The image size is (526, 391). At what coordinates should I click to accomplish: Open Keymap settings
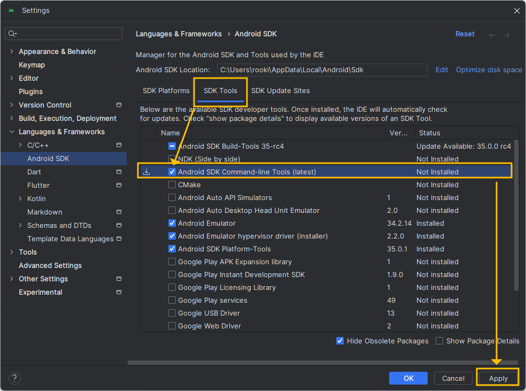[x=32, y=65]
